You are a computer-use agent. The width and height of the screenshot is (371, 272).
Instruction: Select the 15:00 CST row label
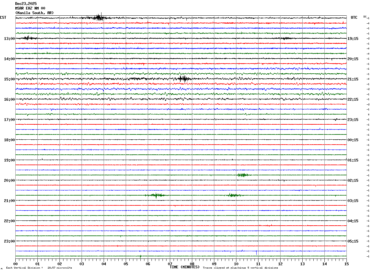pos(10,79)
